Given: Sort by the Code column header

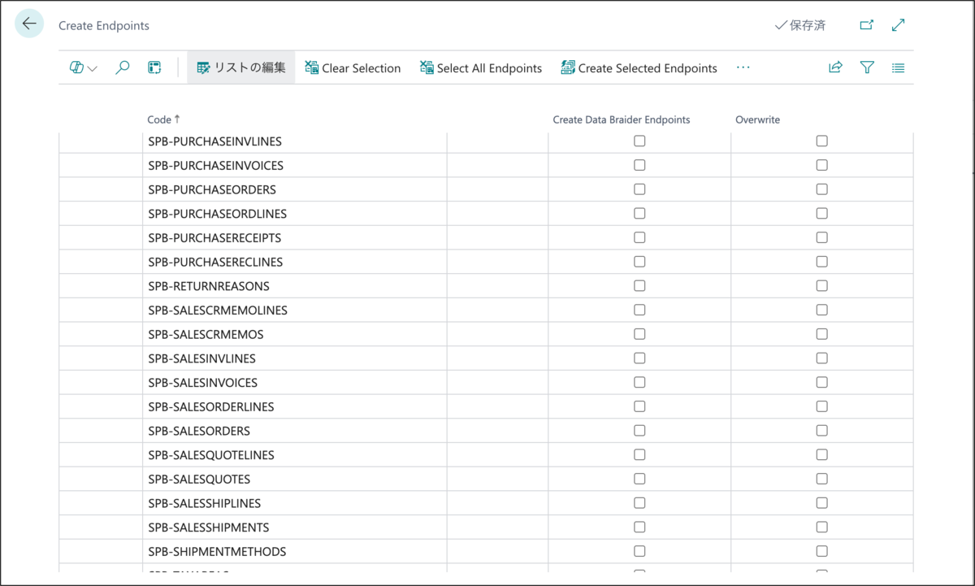Looking at the screenshot, I should click(x=163, y=119).
